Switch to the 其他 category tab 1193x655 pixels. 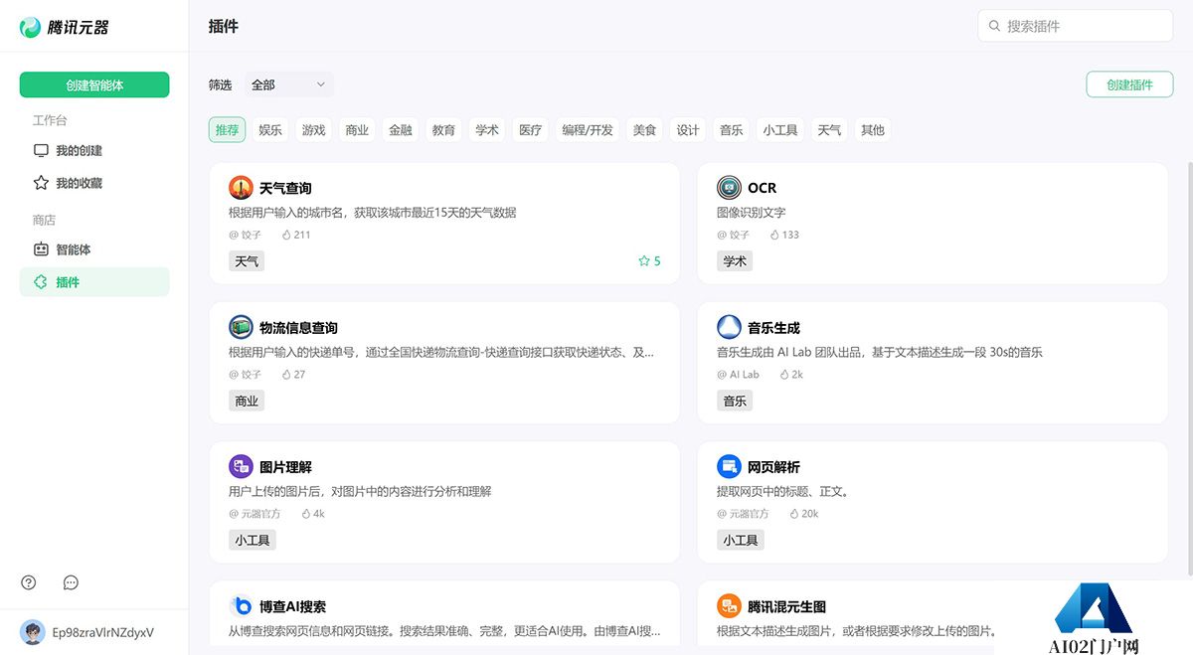(x=873, y=130)
